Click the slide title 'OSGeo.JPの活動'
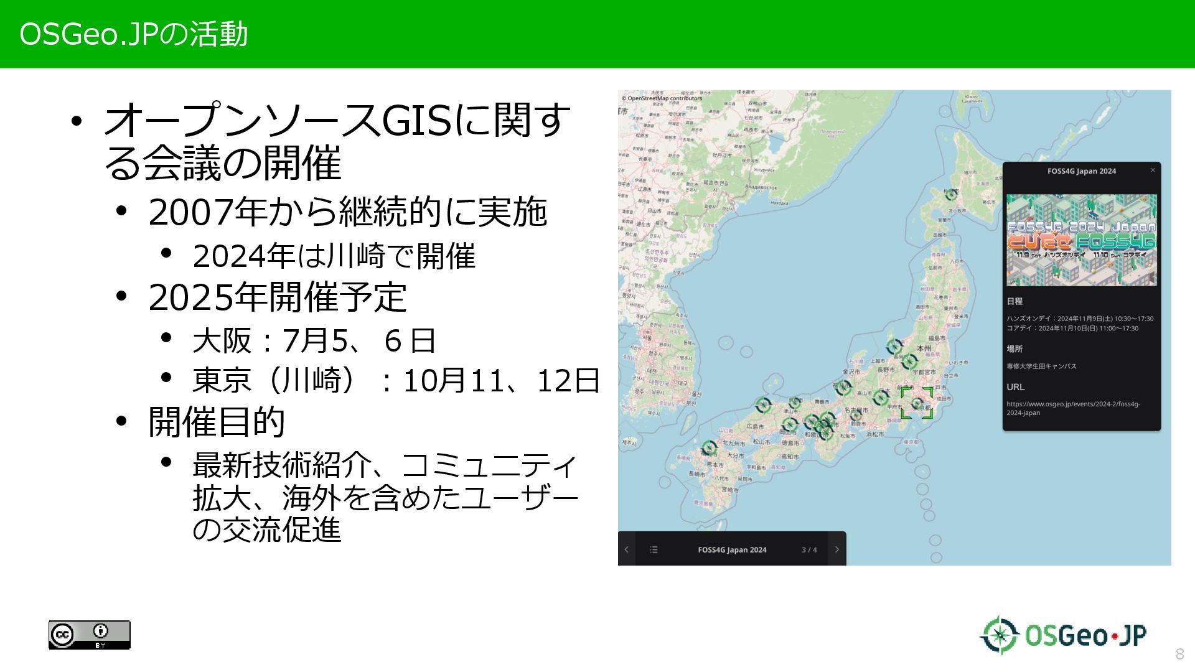 click(x=134, y=34)
